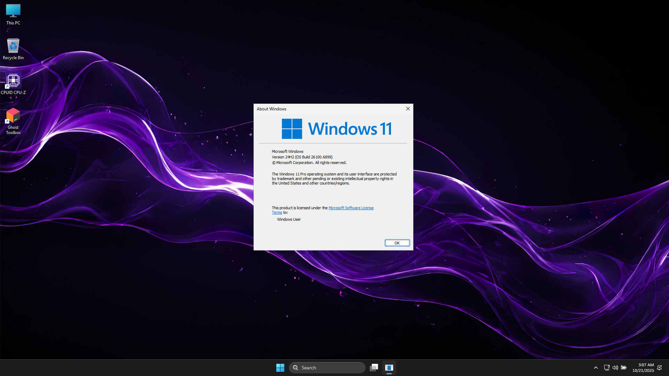Click the About Windows title bar
This screenshot has height=376, width=669.
point(328,109)
